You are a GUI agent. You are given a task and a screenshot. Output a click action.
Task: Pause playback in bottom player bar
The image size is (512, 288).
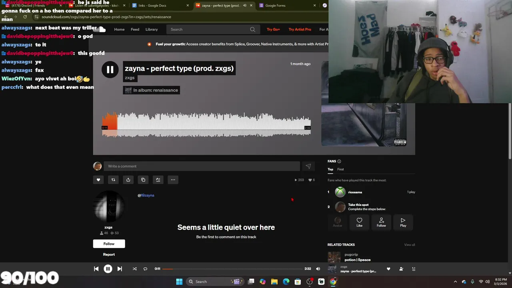tap(108, 269)
